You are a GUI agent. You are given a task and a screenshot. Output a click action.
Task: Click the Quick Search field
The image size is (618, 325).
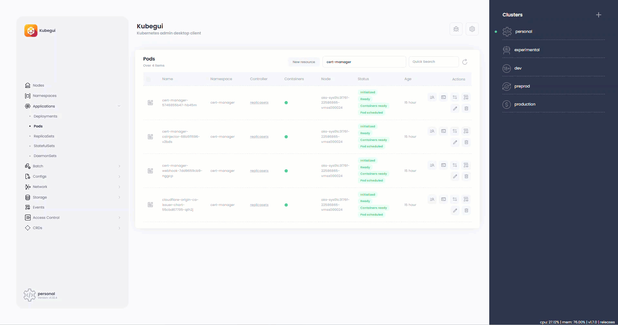click(433, 62)
